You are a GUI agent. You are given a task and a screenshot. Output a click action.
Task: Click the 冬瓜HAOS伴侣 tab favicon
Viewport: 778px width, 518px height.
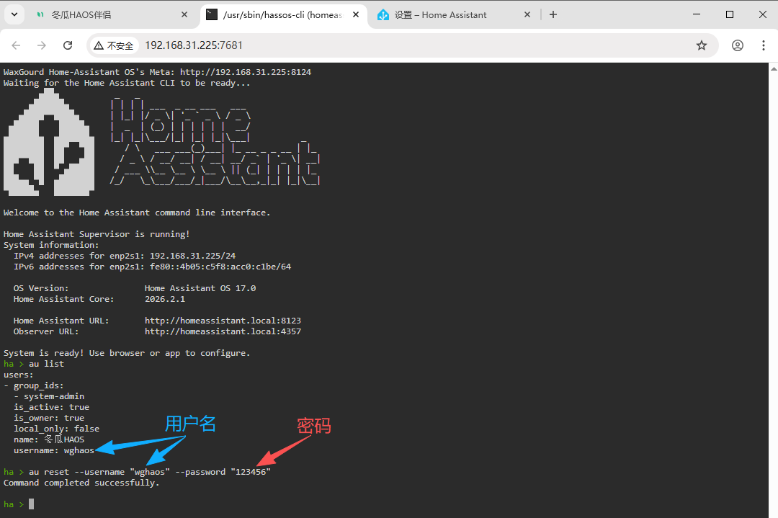40,15
